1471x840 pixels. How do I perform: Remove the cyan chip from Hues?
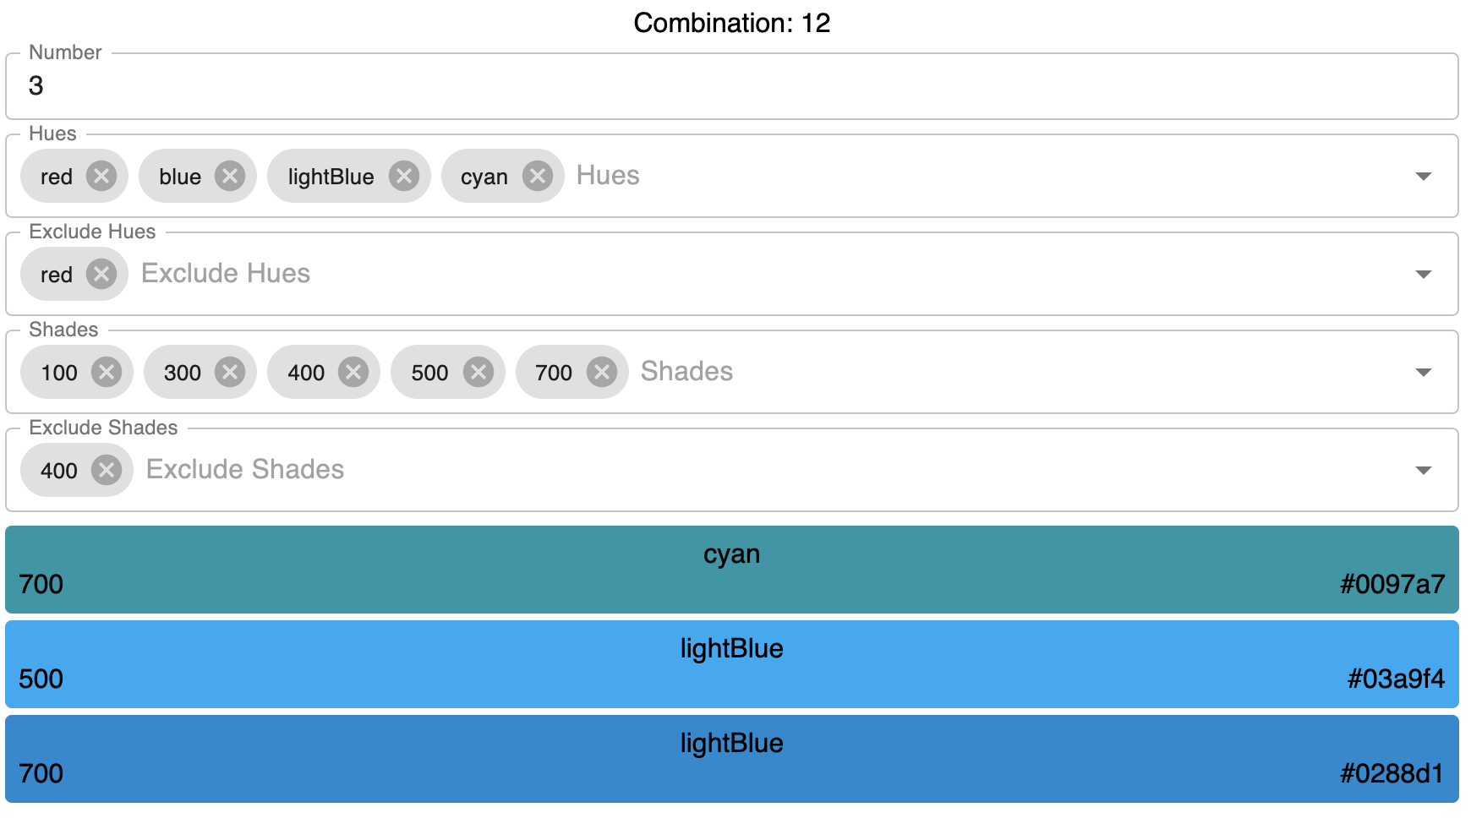tap(536, 176)
